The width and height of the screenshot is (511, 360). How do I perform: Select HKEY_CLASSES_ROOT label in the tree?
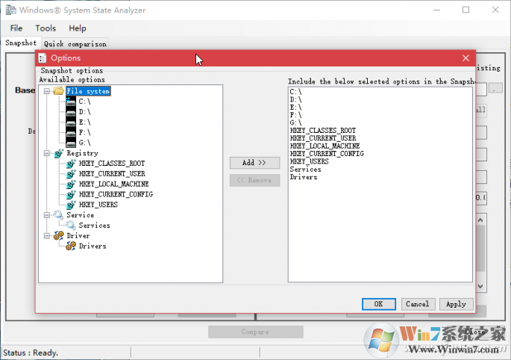[x=112, y=164]
